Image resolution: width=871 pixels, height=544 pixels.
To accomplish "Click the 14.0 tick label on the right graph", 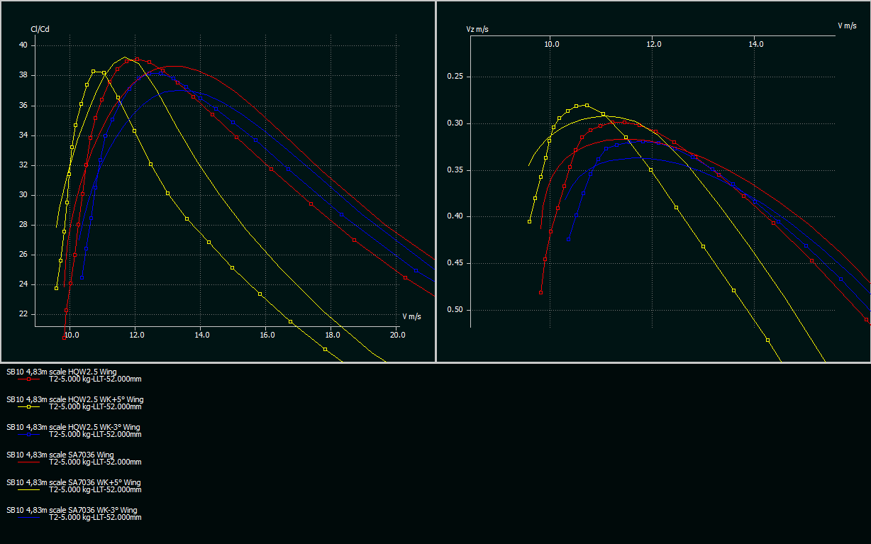I will point(756,44).
